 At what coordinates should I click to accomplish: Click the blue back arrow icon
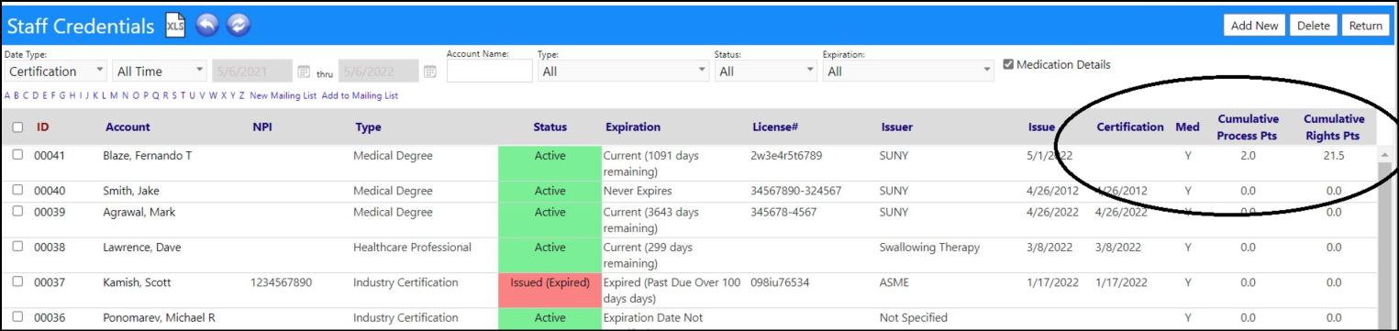[x=206, y=26]
